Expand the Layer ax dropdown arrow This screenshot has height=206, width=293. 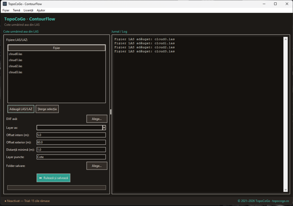pos(104,128)
